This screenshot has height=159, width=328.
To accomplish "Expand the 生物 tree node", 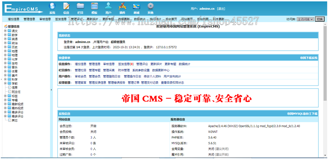I will pos(5,63).
